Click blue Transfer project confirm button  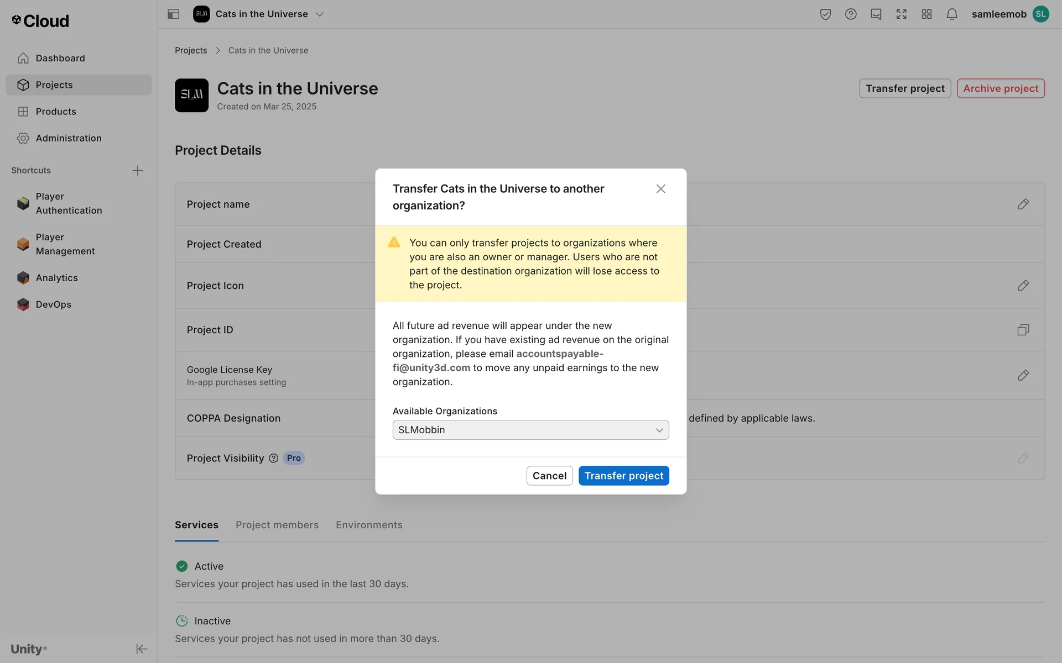pos(623,476)
